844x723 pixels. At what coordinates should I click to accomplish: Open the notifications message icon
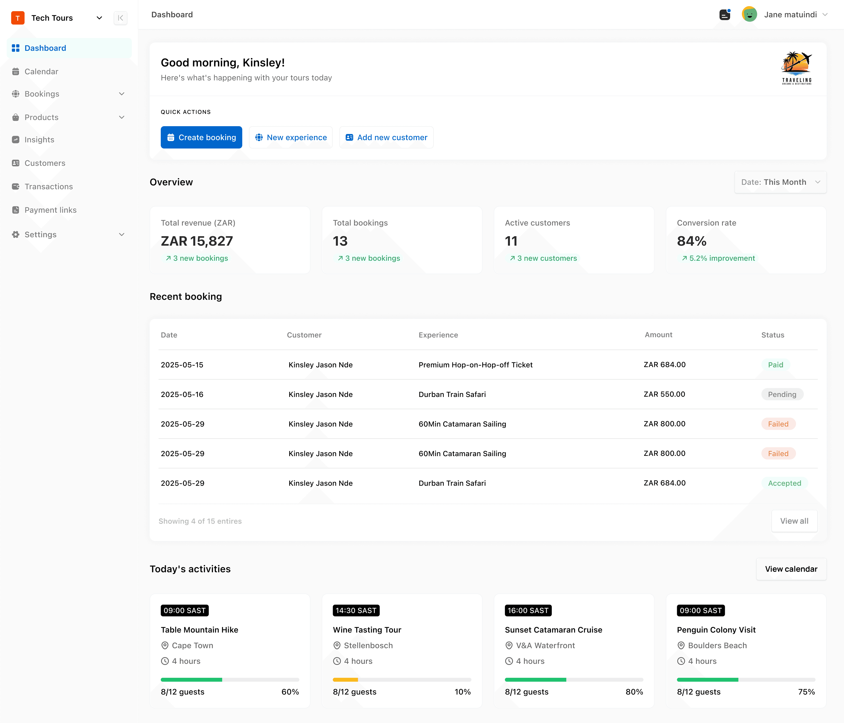point(725,15)
